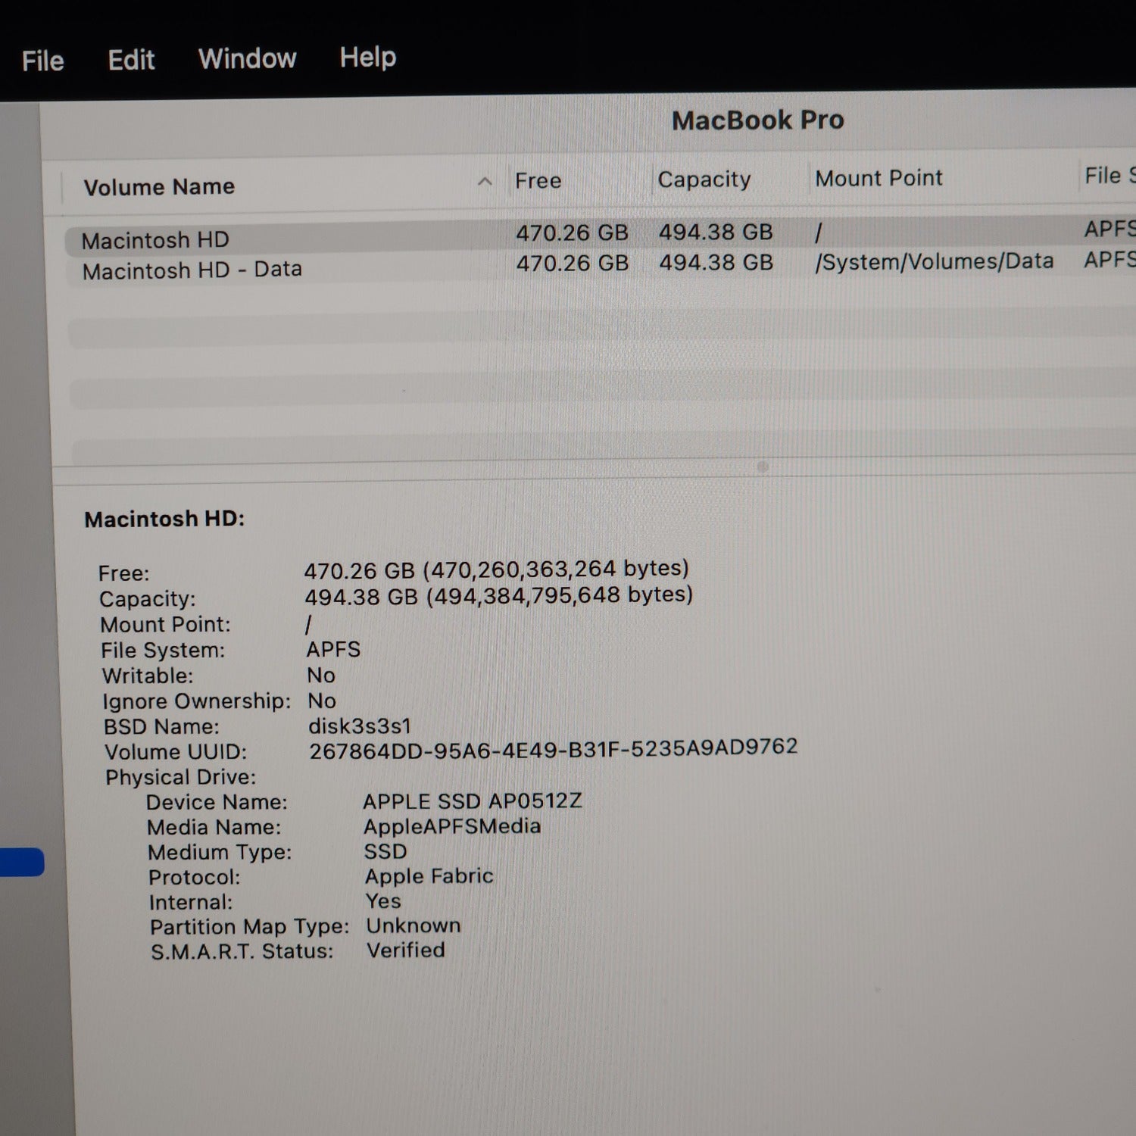
Task: Sort the list by the Capacity column
Action: pos(704,179)
